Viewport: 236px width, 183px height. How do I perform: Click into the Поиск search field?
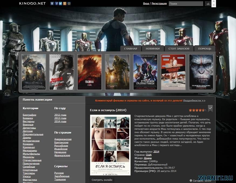pyautogui.click(x=186, y=4)
